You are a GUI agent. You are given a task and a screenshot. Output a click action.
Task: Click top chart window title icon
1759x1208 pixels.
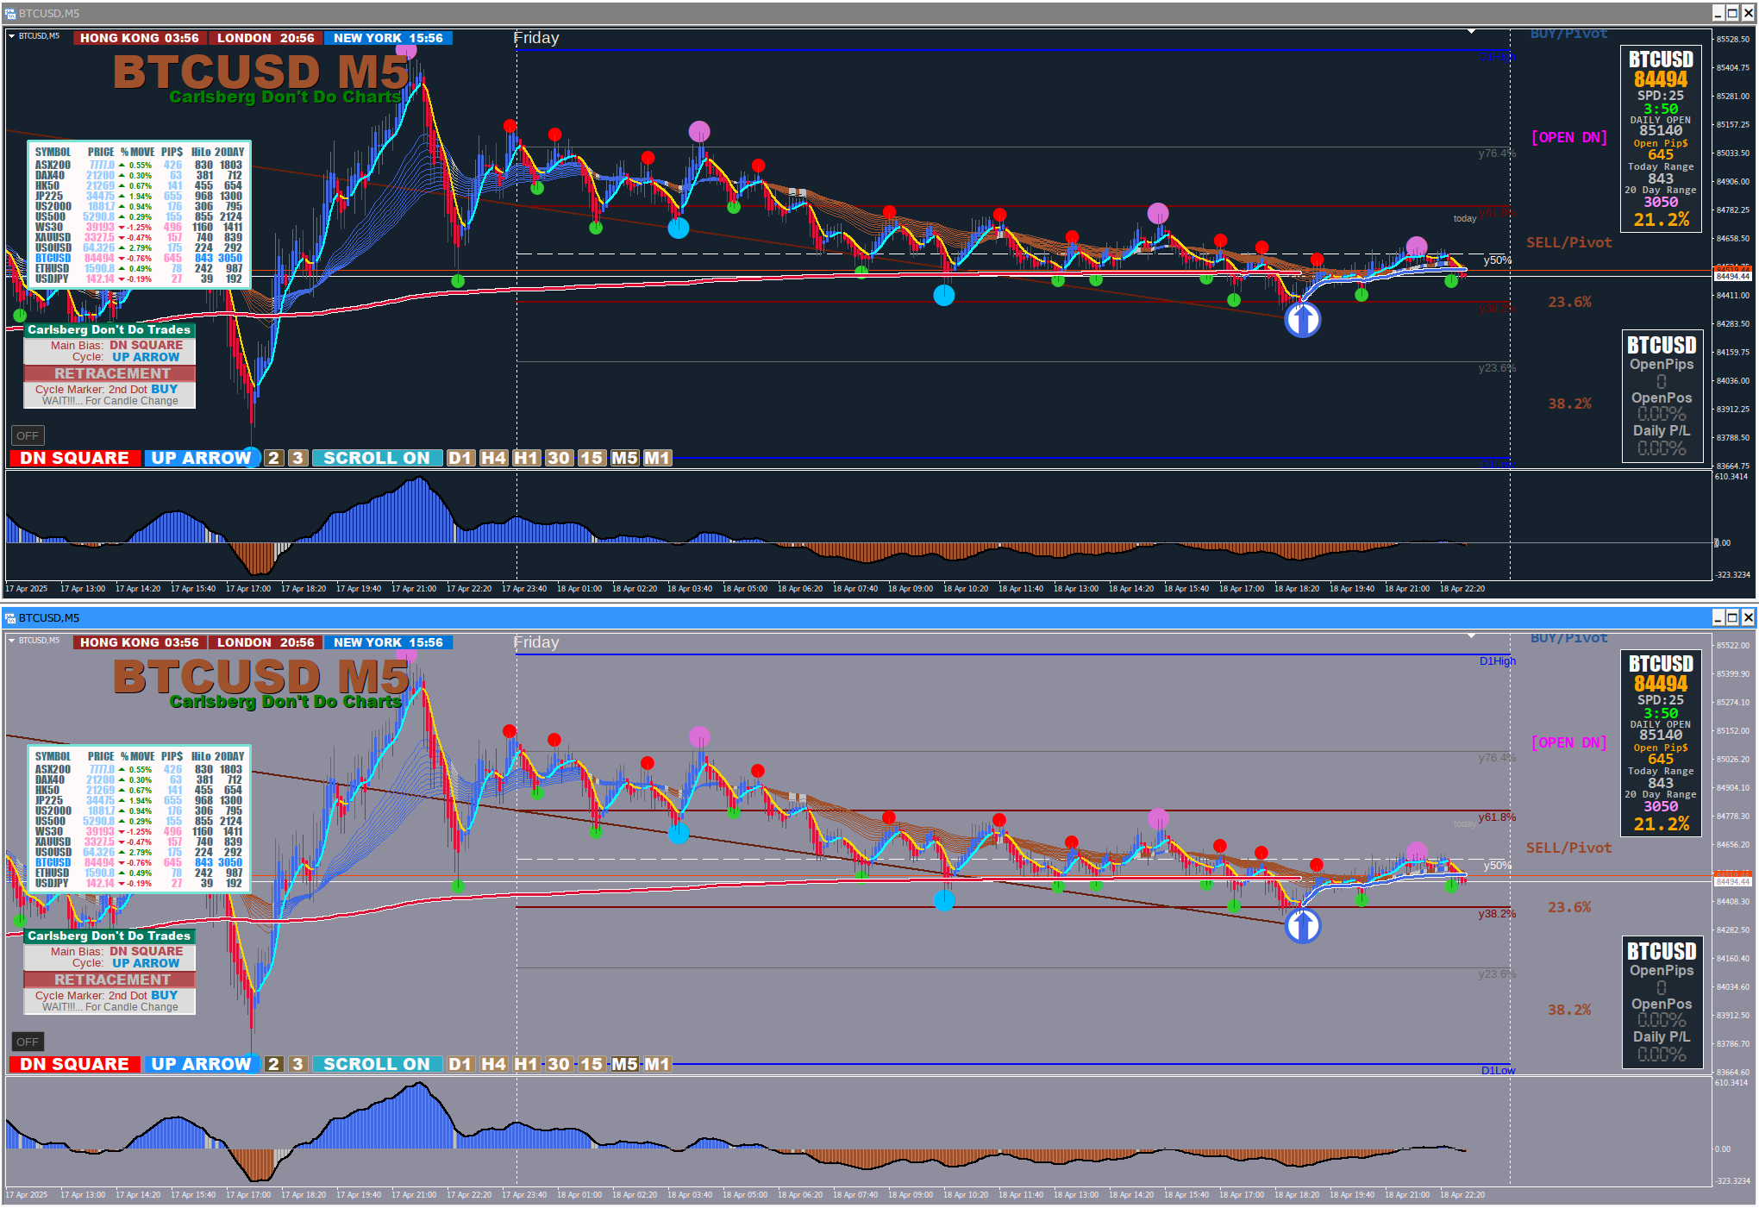pos(9,13)
